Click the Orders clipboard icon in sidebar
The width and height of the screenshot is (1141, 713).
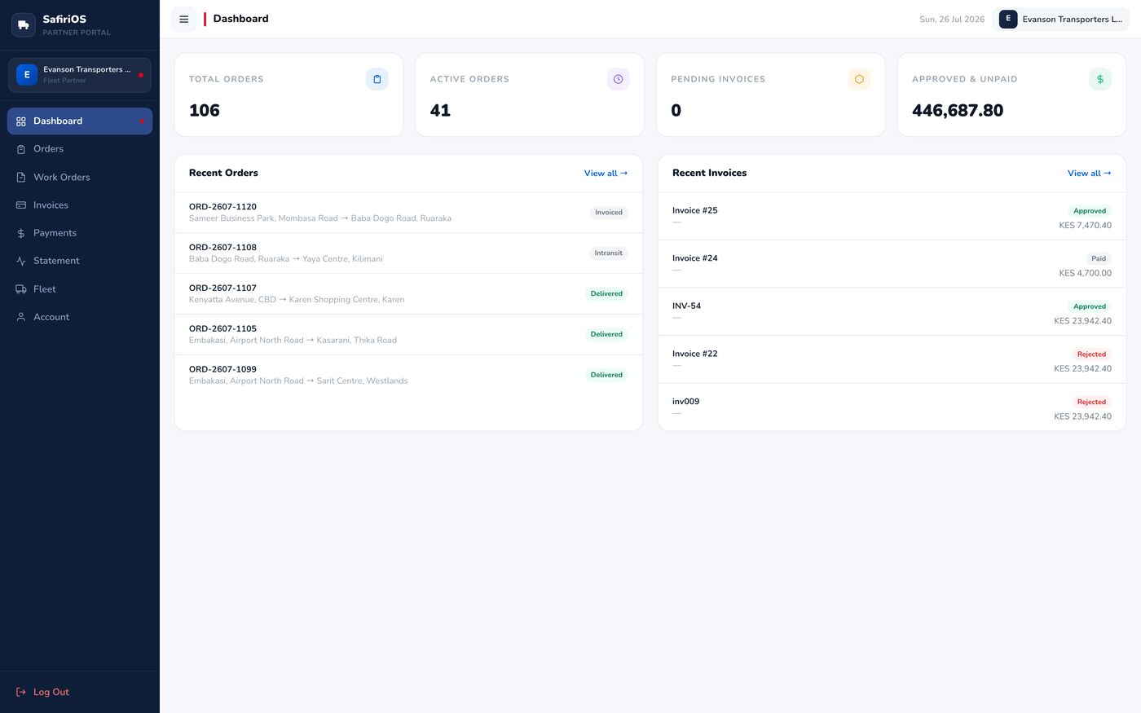[21, 149]
